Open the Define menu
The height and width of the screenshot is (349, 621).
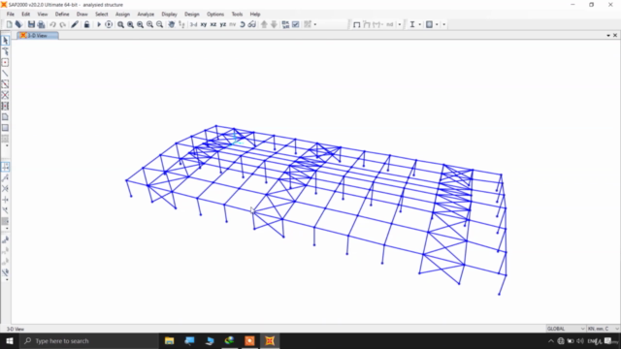(62, 15)
